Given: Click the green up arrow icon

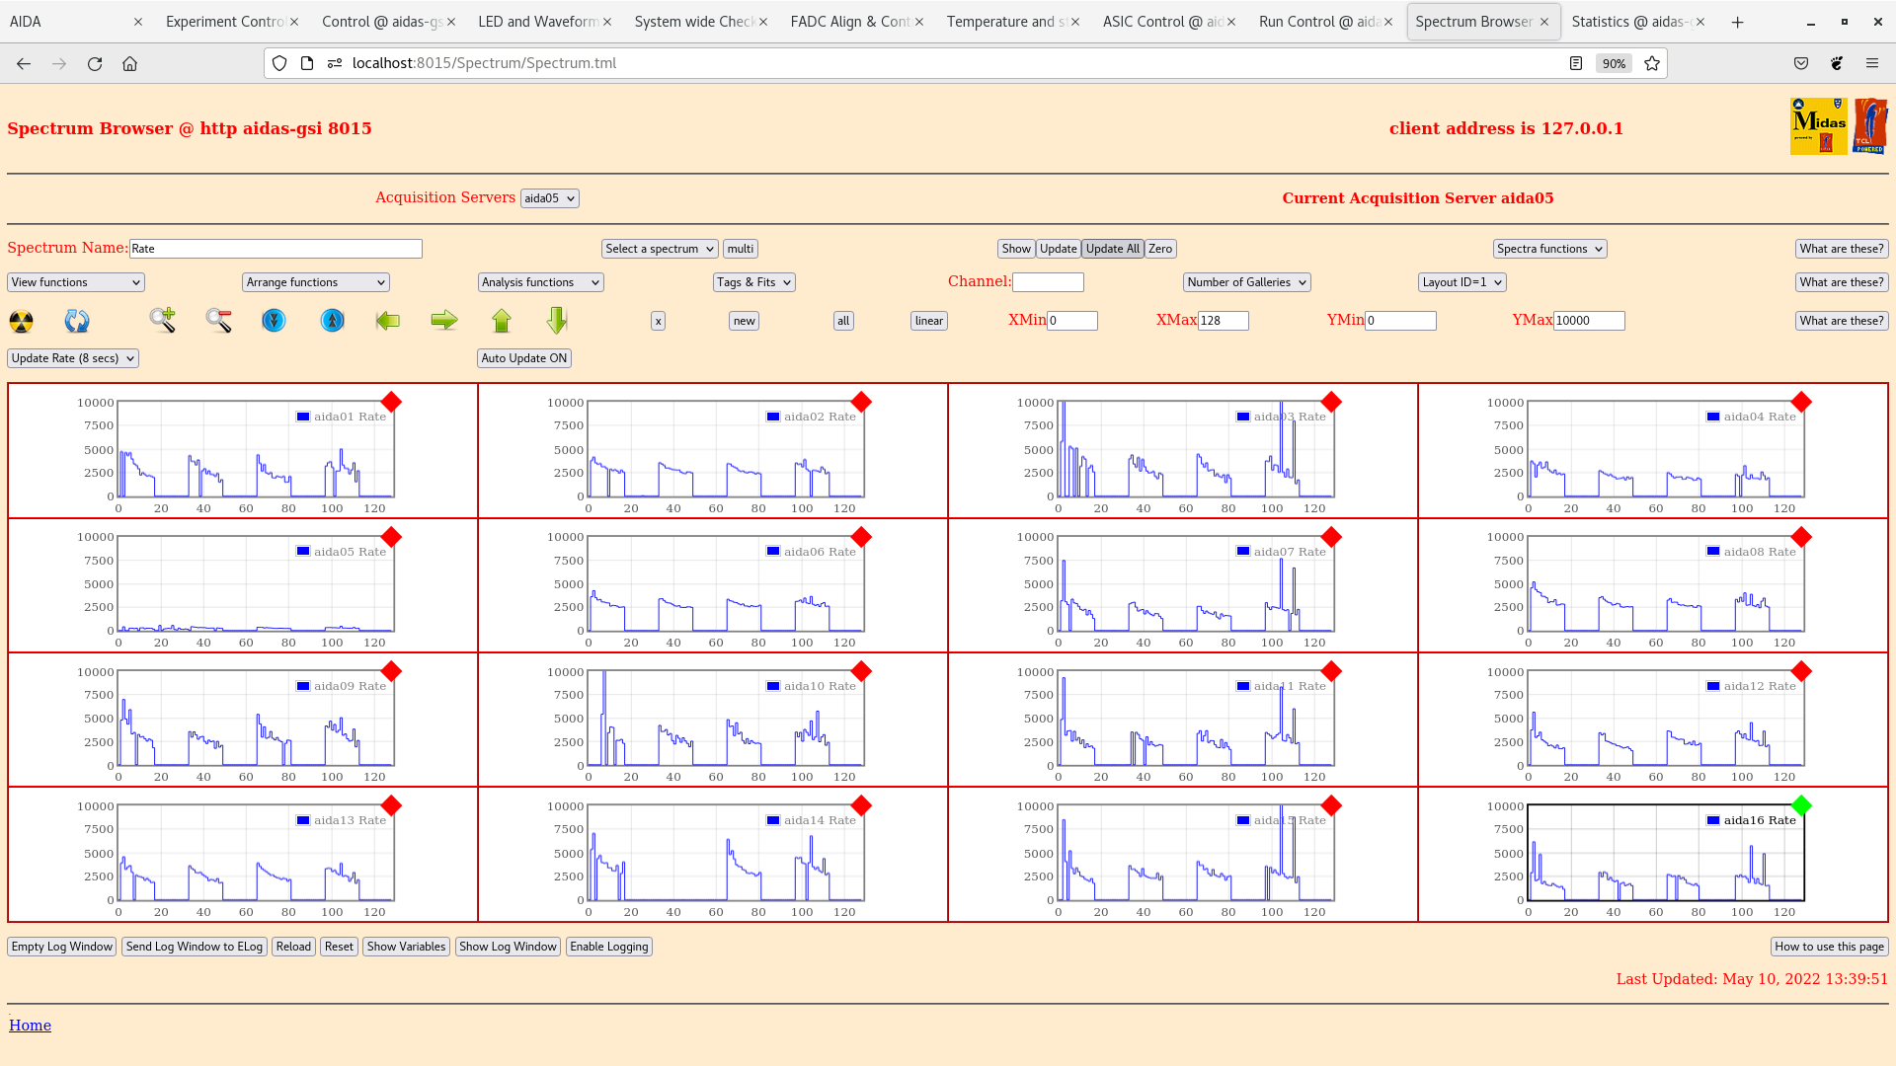Looking at the screenshot, I should (x=502, y=320).
